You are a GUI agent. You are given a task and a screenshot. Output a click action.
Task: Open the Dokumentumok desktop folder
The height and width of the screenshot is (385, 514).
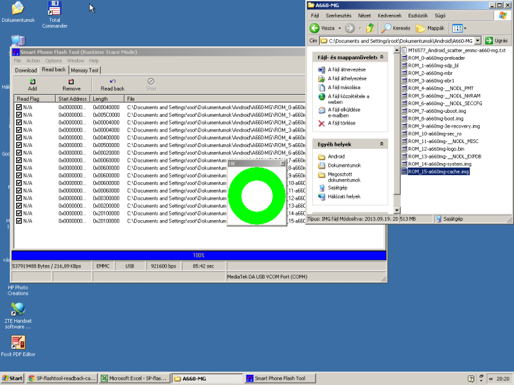coord(18,12)
